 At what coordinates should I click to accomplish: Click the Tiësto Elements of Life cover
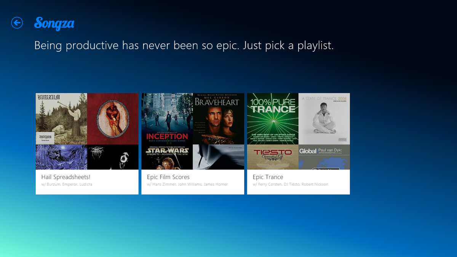tap(273, 157)
